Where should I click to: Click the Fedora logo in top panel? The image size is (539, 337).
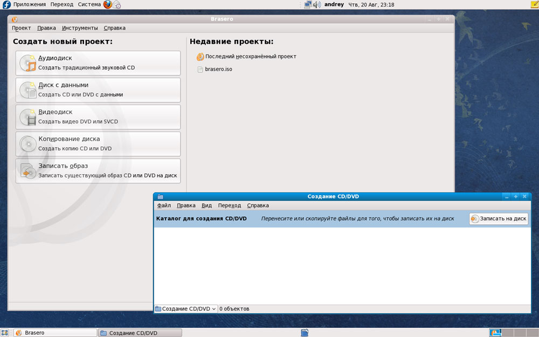(x=6, y=4)
